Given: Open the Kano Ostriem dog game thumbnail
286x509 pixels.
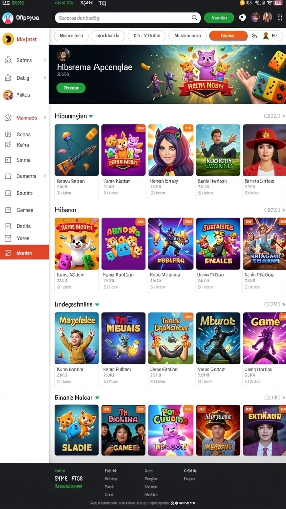Looking at the screenshot, I should 76,244.
